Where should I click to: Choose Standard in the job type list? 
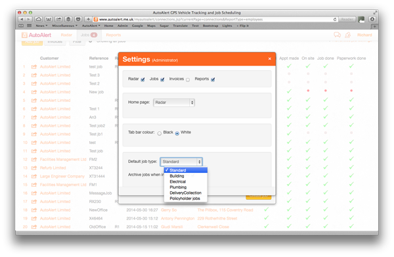(186, 170)
